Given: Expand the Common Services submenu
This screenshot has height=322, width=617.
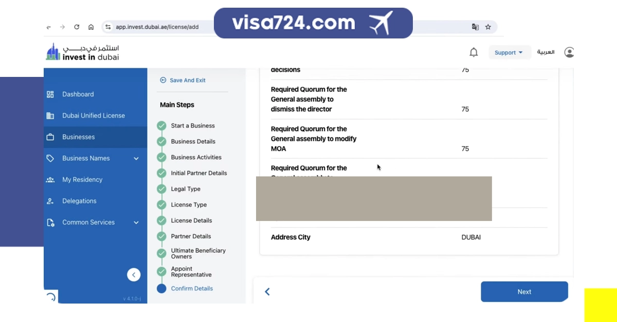Looking at the screenshot, I should click(x=136, y=223).
